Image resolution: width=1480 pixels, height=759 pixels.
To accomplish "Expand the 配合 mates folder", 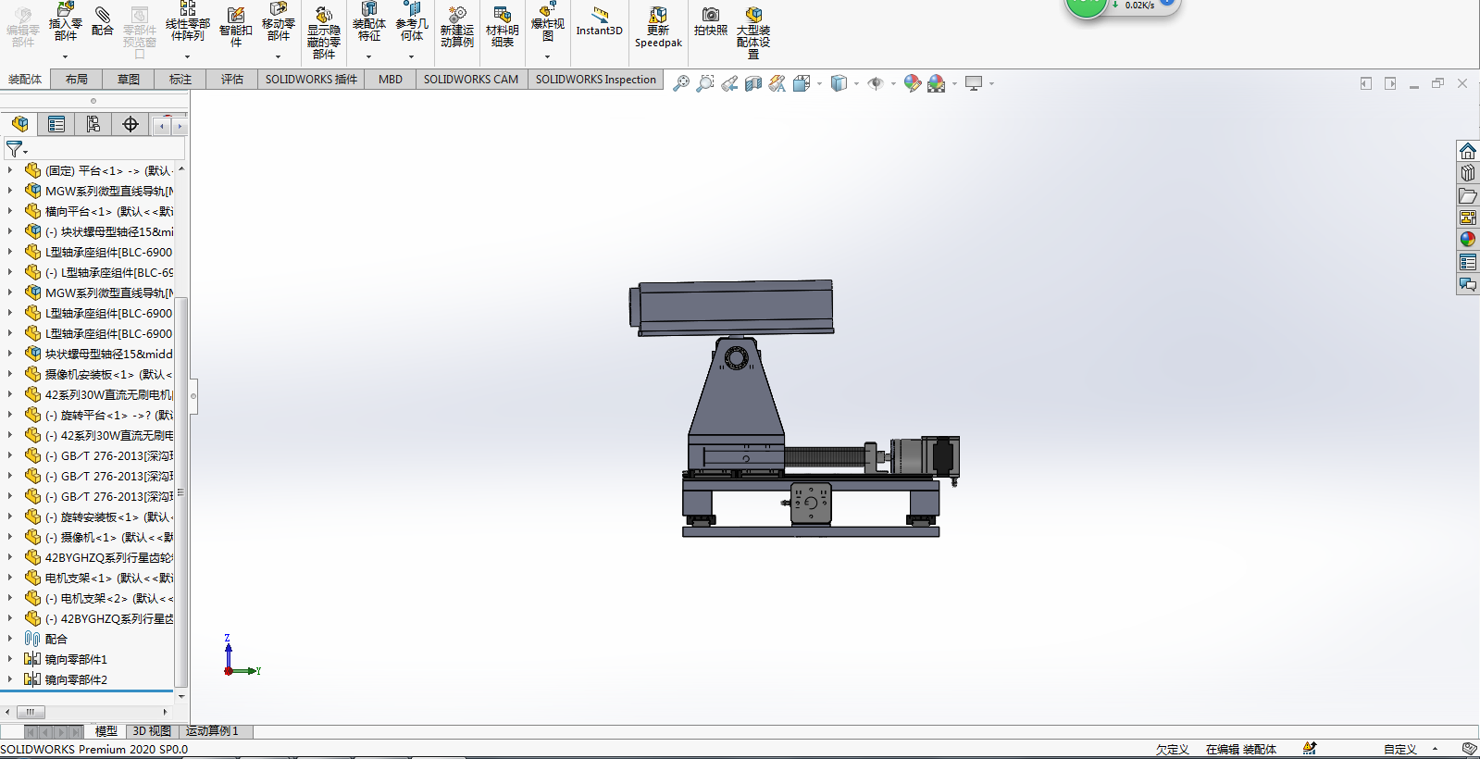I will point(10,639).
